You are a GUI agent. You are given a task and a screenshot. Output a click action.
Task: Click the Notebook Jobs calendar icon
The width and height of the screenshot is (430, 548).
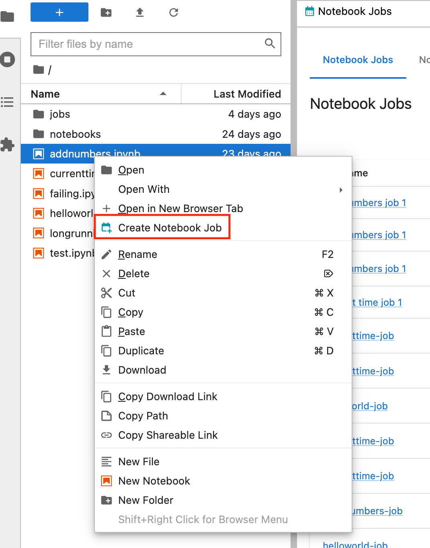[x=309, y=11]
